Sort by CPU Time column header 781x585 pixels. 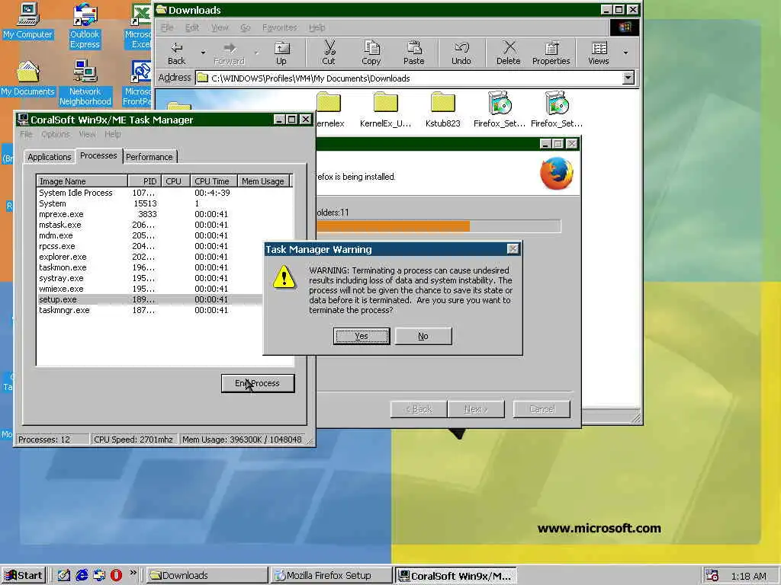click(x=214, y=181)
